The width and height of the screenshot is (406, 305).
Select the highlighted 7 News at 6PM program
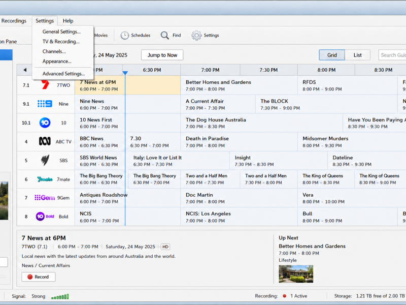(128, 85)
